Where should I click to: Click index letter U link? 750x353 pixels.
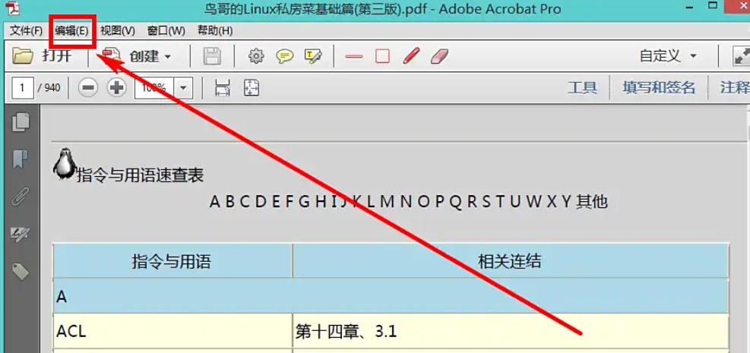[x=515, y=202]
